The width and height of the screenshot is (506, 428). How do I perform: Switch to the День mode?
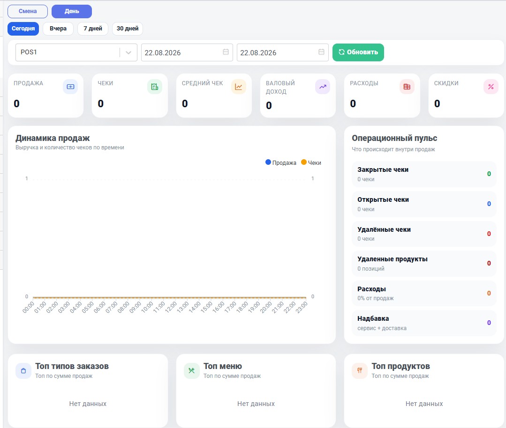click(x=72, y=11)
